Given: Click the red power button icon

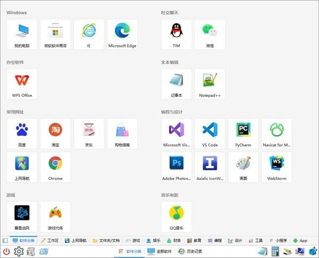Looking at the screenshot, I should tap(6, 251).
